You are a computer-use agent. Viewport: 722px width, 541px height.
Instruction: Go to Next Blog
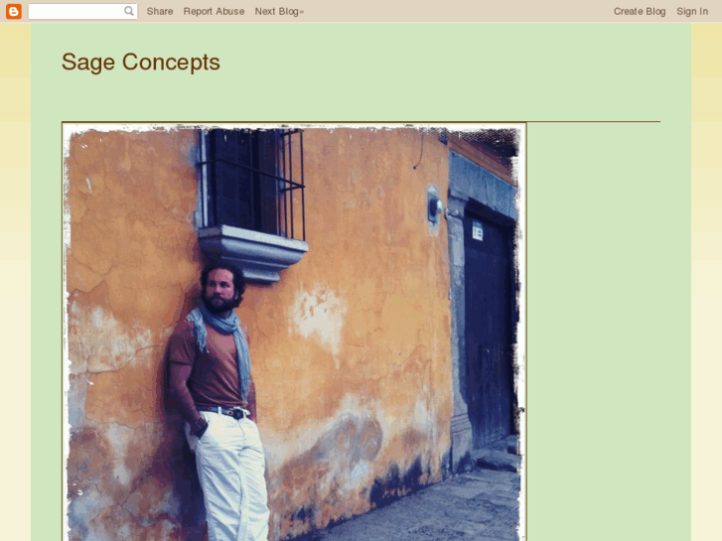click(x=279, y=11)
